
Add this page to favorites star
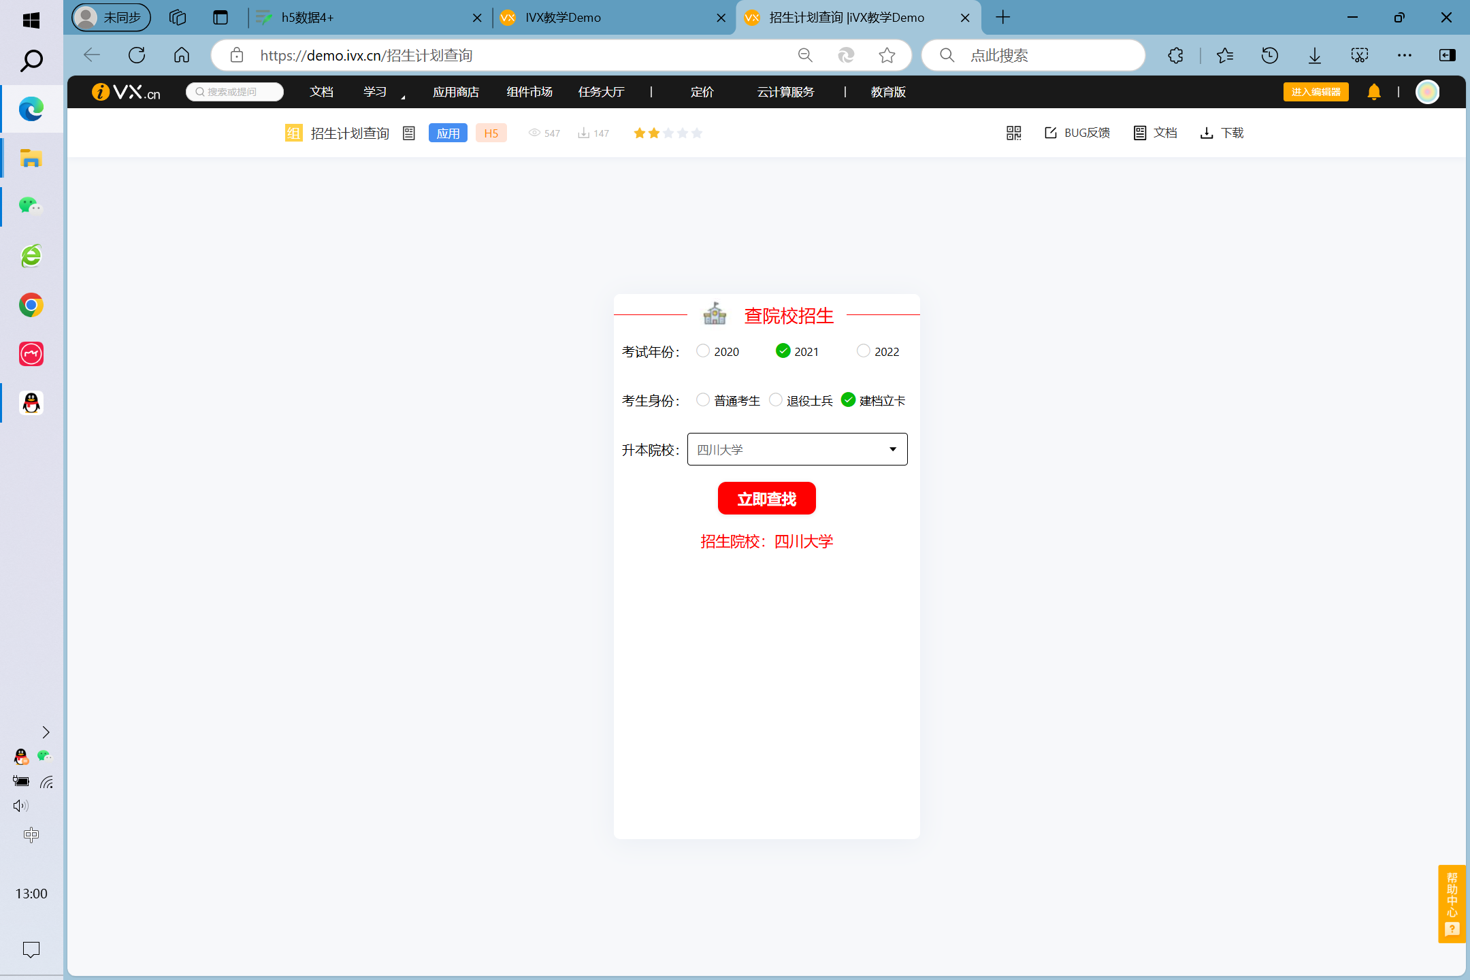(887, 55)
